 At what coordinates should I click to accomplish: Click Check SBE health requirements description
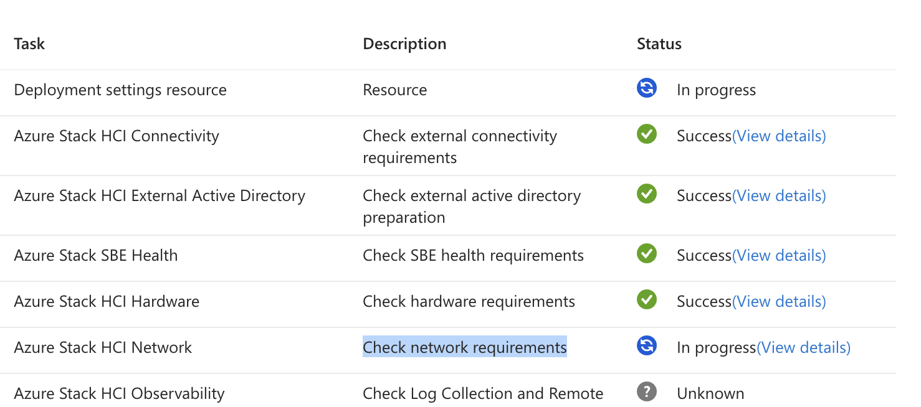tap(474, 255)
